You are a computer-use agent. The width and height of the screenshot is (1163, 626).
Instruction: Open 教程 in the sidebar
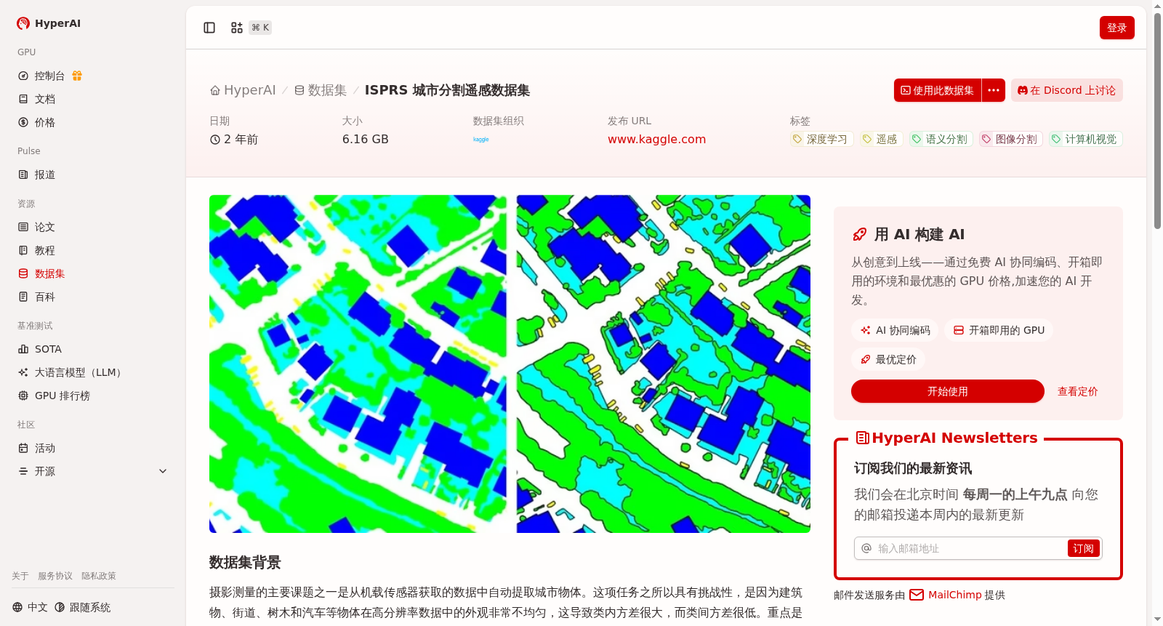[45, 250]
